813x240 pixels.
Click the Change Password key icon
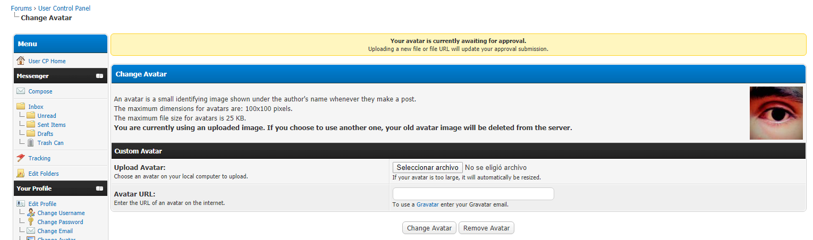click(x=30, y=222)
